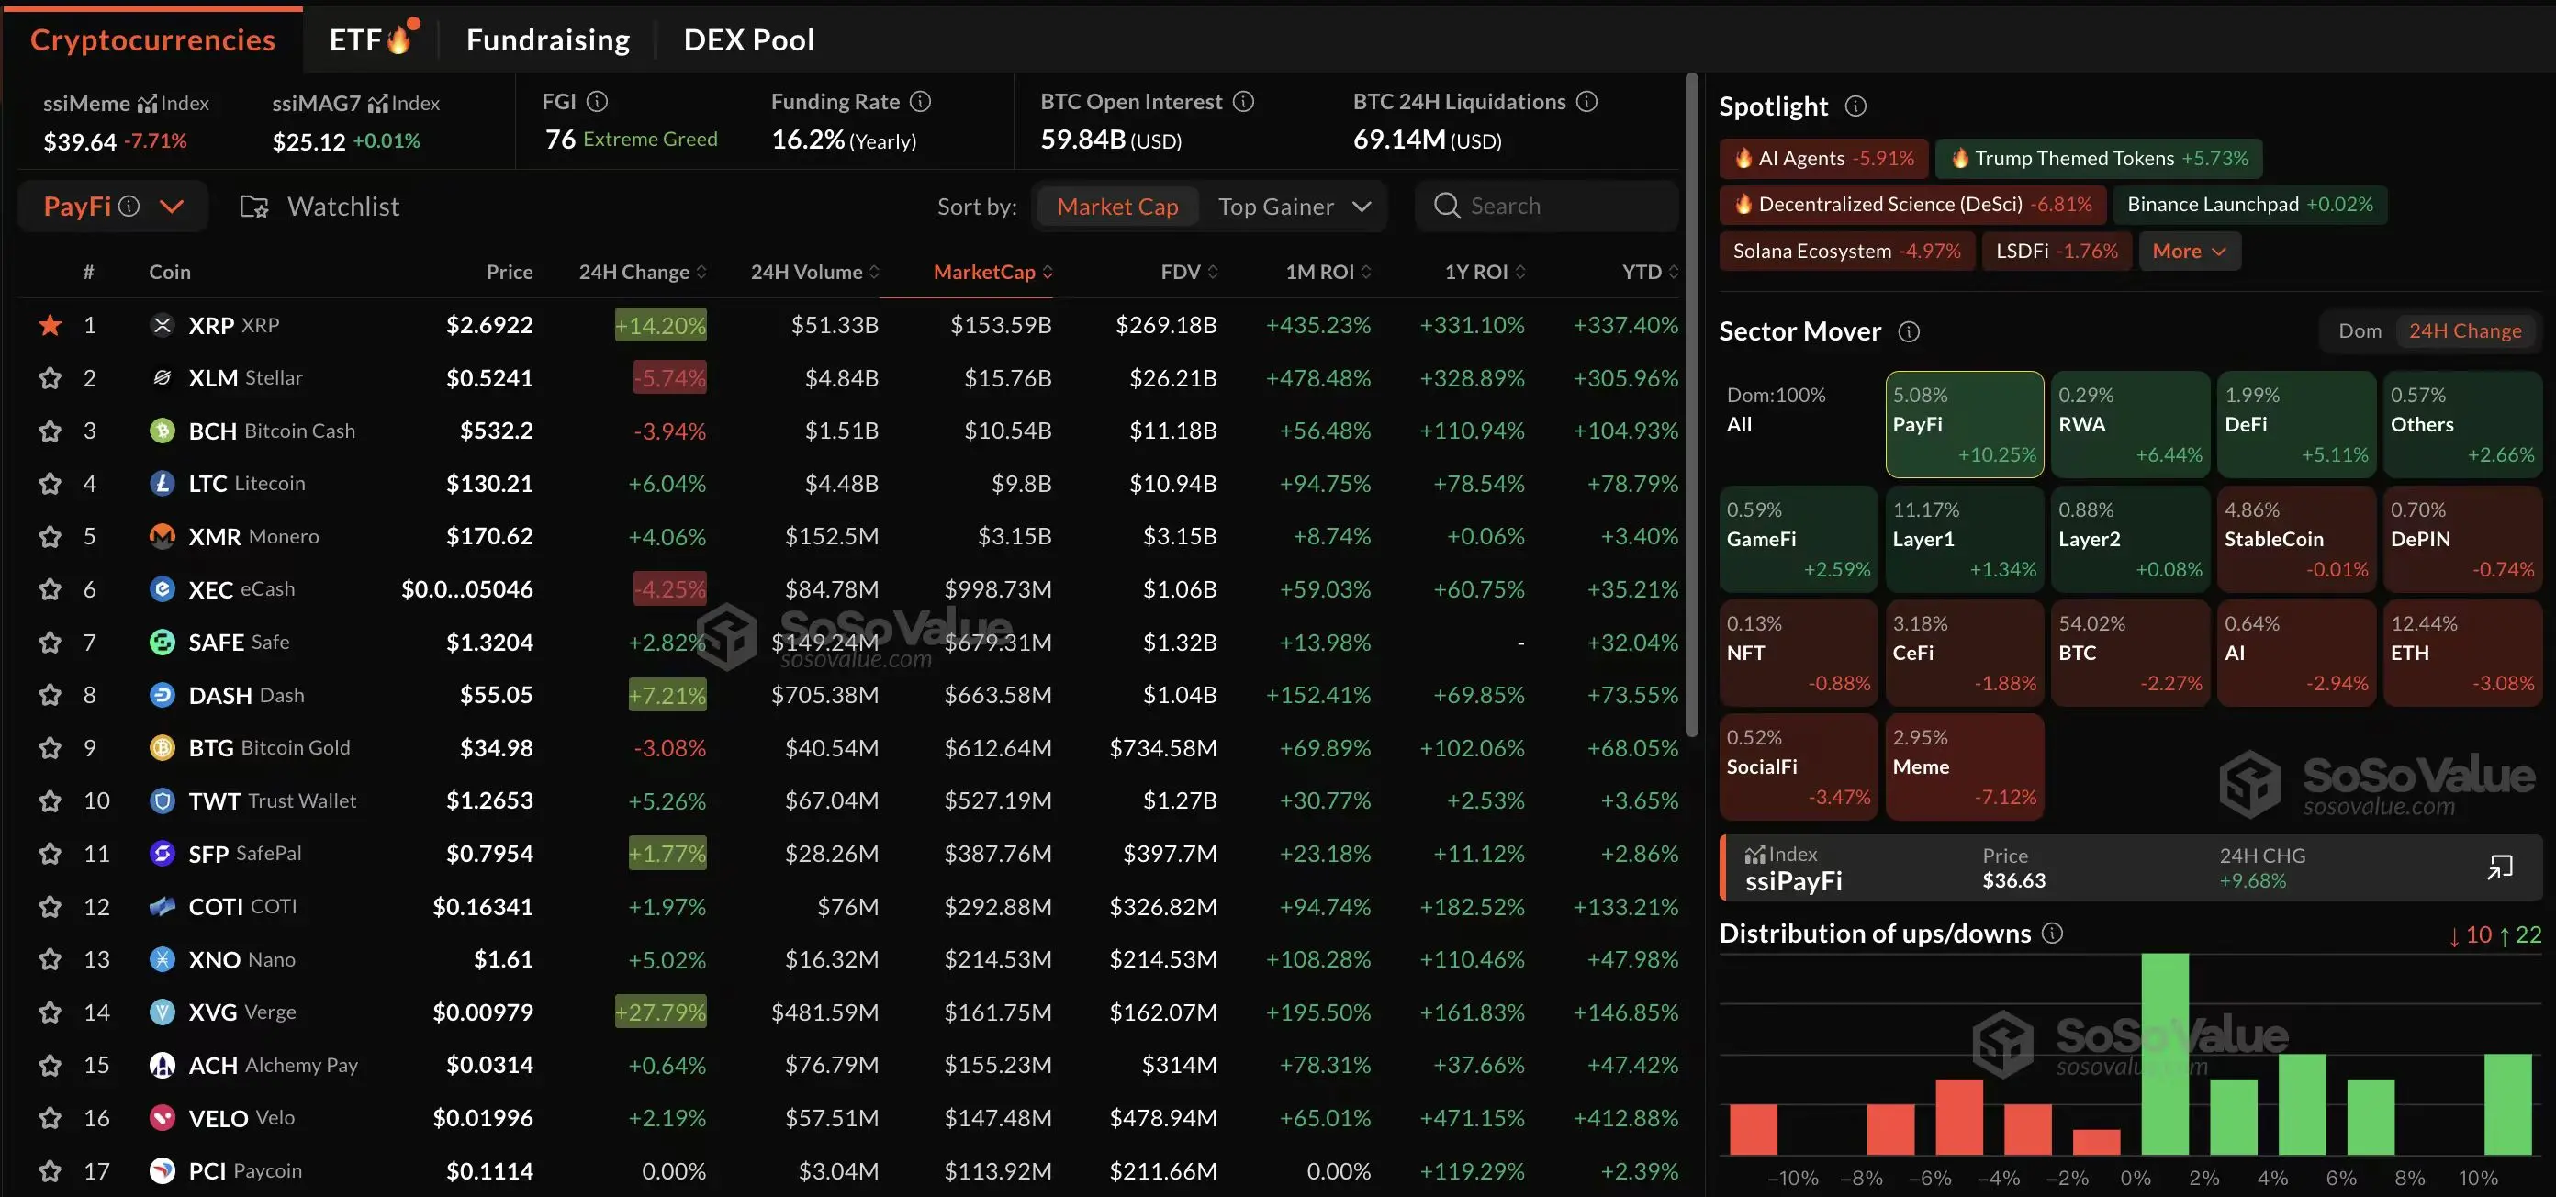Switch Sector Mover to Dom view
This screenshot has height=1197, width=2556.
point(2359,331)
